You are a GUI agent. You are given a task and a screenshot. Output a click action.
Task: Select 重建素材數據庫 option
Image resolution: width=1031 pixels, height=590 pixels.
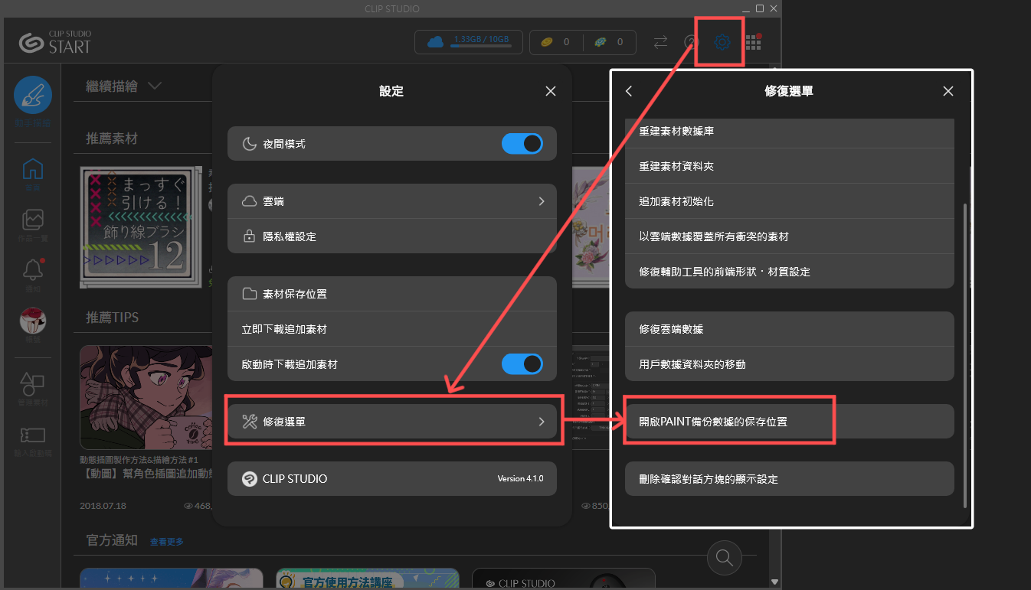(x=789, y=132)
